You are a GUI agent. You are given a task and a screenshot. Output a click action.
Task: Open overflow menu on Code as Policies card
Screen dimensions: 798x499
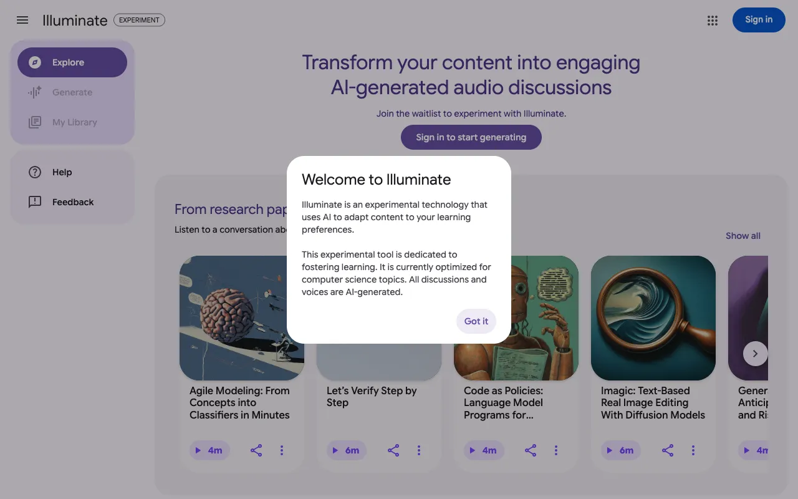pyautogui.click(x=556, y=450)
